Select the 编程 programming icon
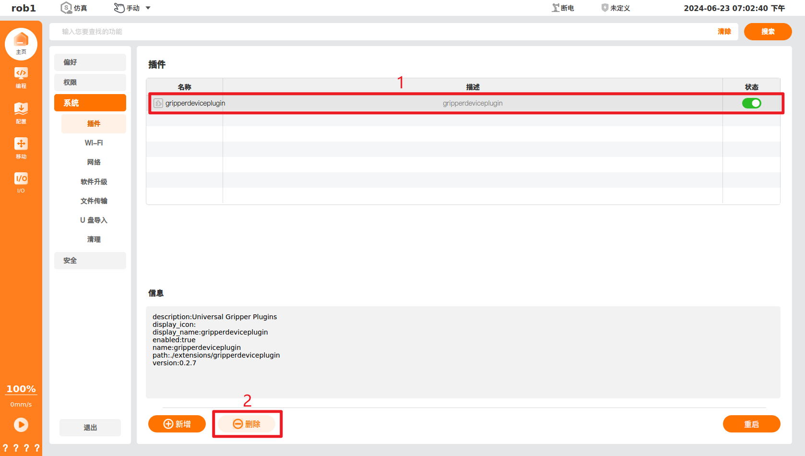The image size is (805, 456). tap(21, 77)
